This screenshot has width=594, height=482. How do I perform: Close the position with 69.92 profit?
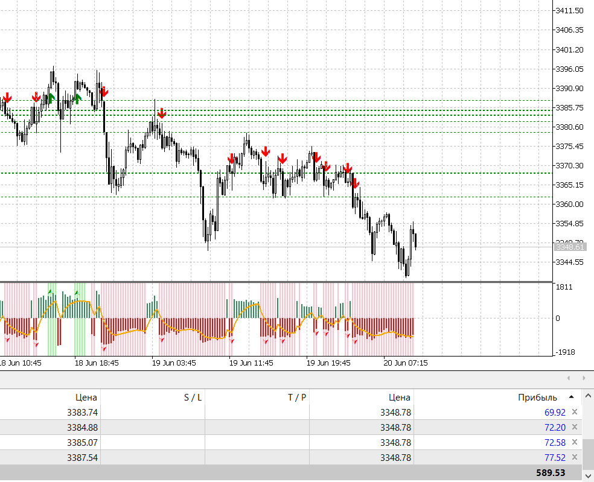click(x=575, y=413)
